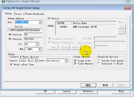Viewport: 135px width, 98px height.
Task: Click the 取消 cancel button
Action: pos(105,85)
